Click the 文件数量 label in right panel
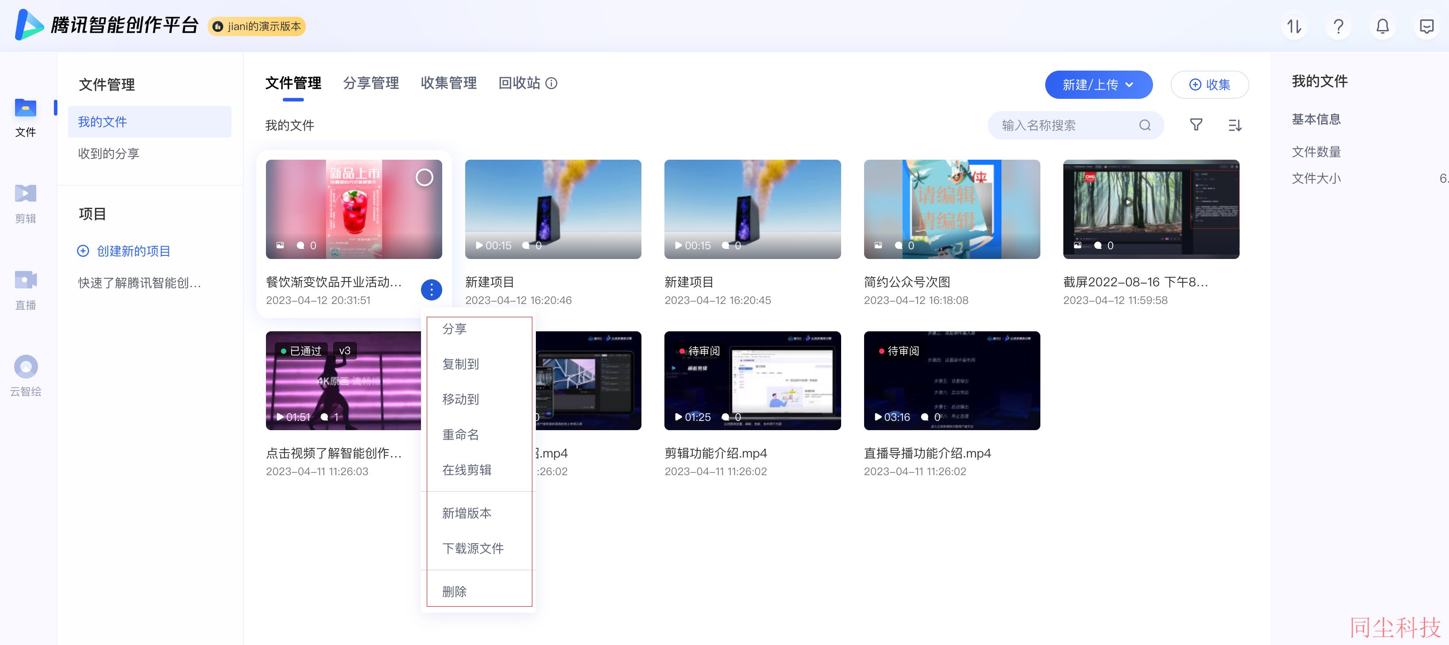1449x645 pixels. point(1316,152)
